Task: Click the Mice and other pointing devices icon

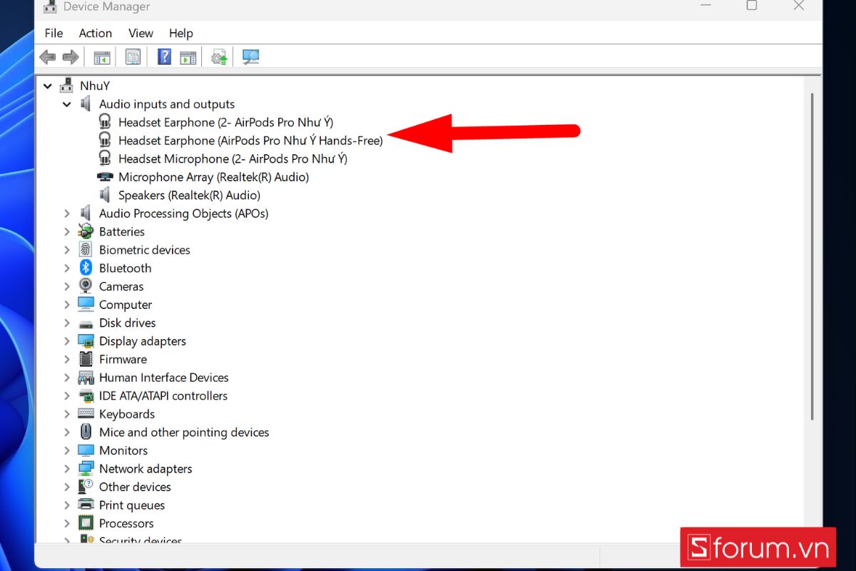Action: [x=86, y=432]
